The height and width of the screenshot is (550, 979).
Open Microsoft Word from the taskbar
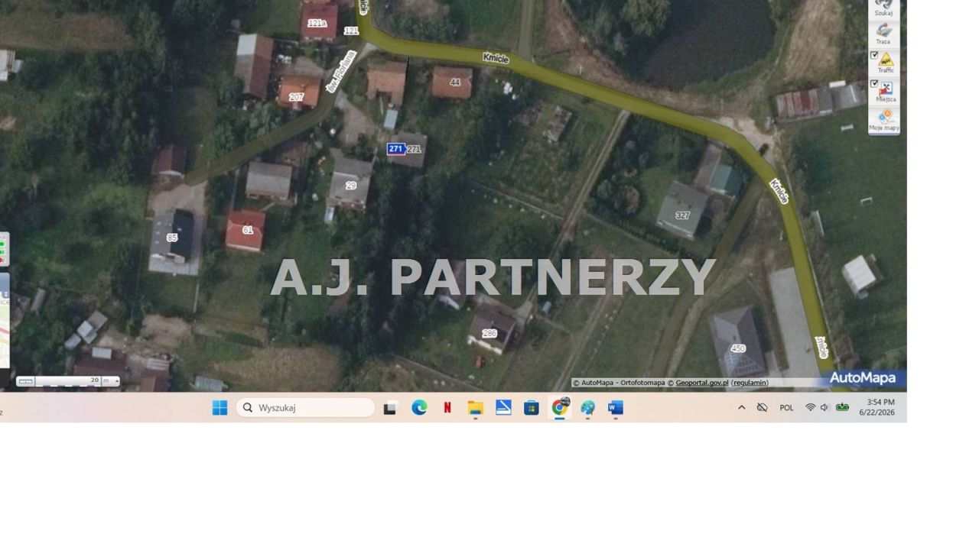tap(616, 408)
